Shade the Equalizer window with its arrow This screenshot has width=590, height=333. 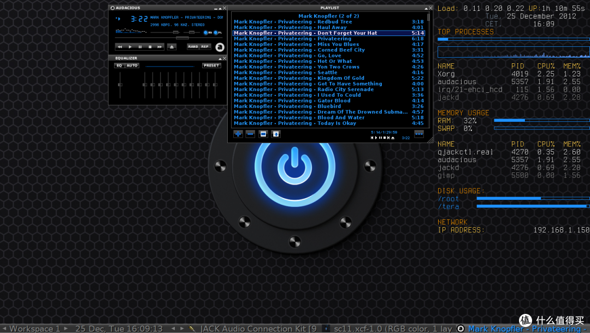(219, 58)
